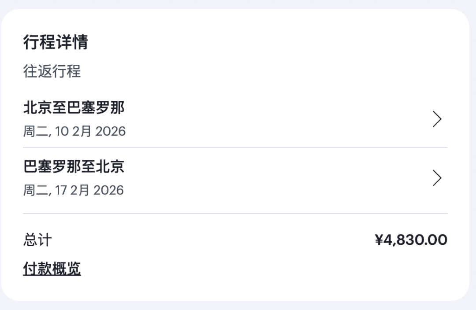This screenshot has height=310, width=476.
Task: Click 北京 in the return trip title
Action: 110,166
